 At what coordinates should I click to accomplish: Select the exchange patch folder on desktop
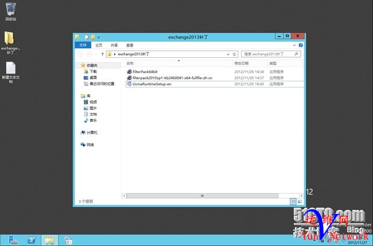tap(10, 43)
